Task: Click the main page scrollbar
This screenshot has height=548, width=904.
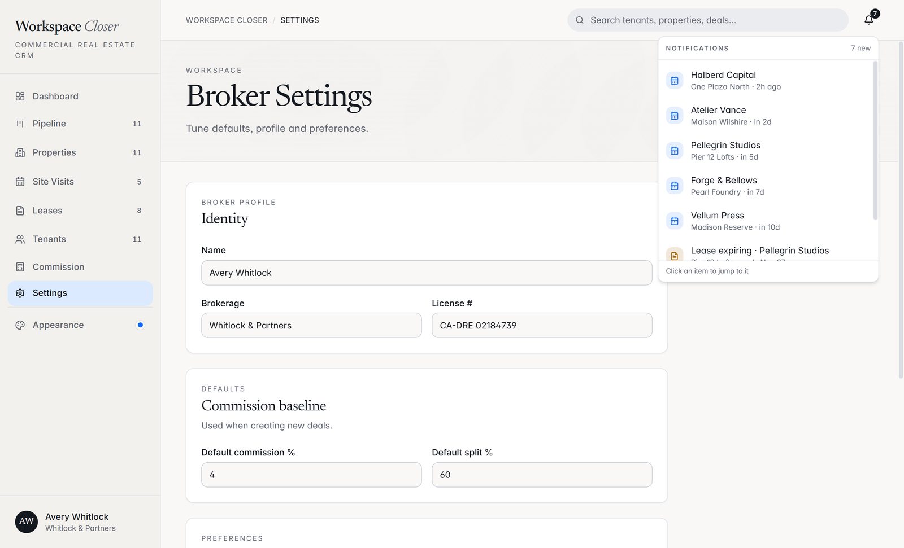Action: pos(901,210)
